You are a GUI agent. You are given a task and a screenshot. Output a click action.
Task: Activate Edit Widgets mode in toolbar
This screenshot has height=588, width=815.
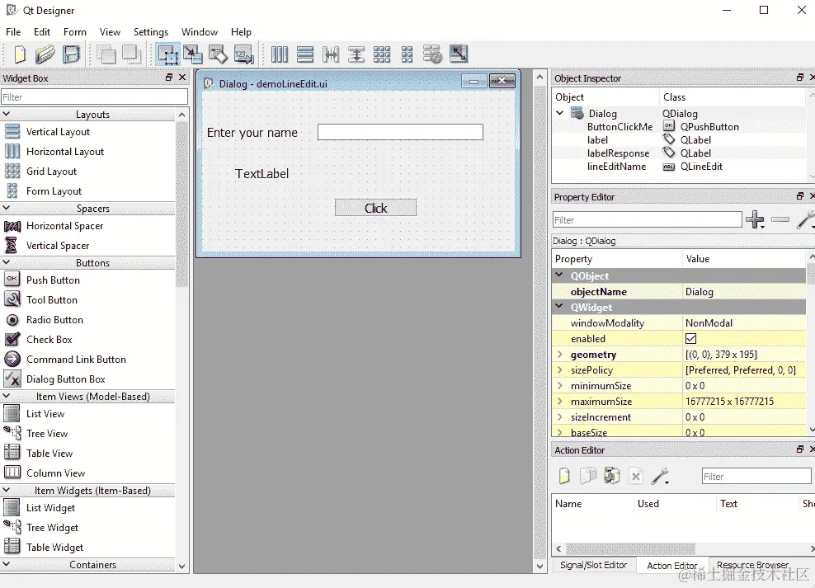pos(168,54)
